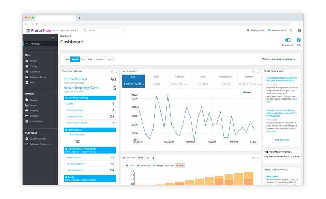
Task: Open Abandoned Carts link
Action: click(75, 117)
